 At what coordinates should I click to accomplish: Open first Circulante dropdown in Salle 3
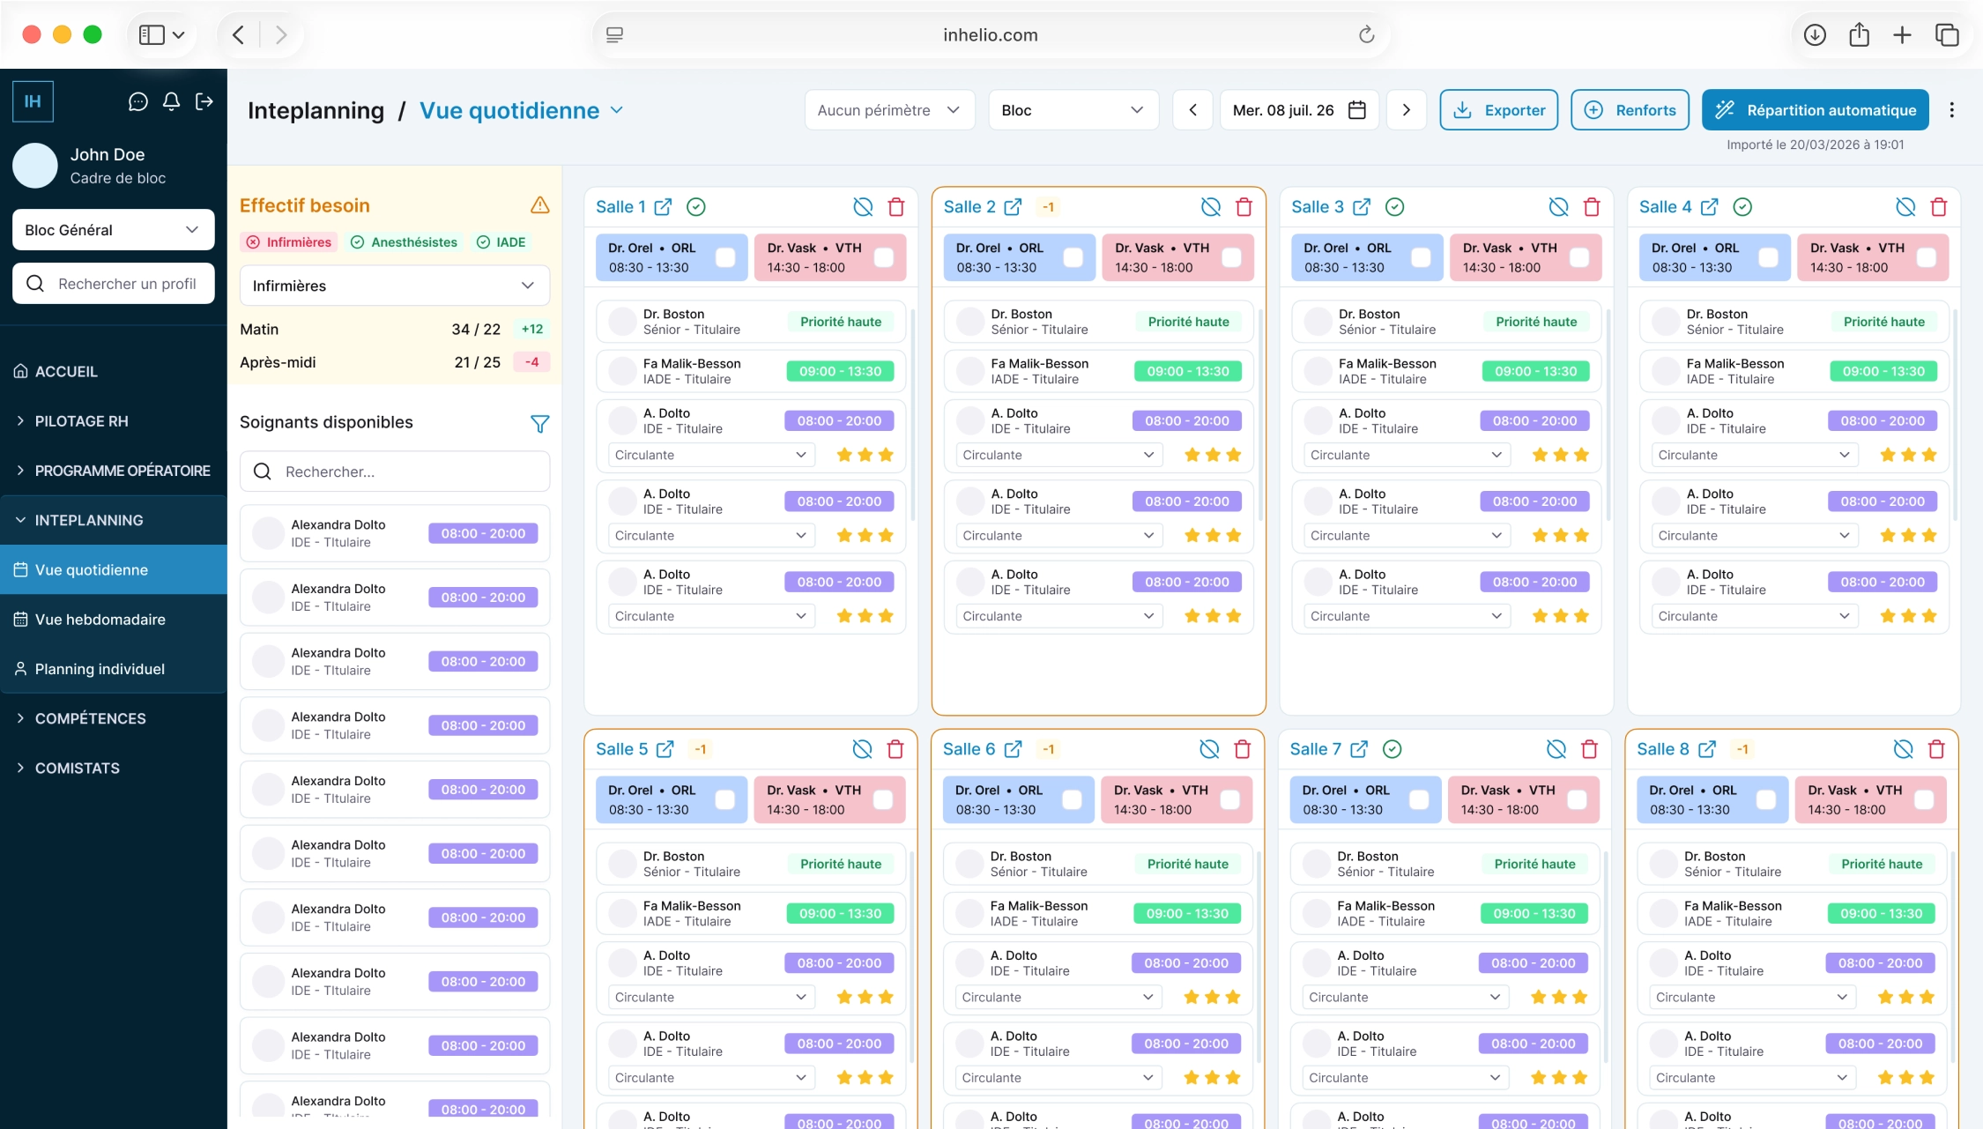click(x=1406, y=456)
